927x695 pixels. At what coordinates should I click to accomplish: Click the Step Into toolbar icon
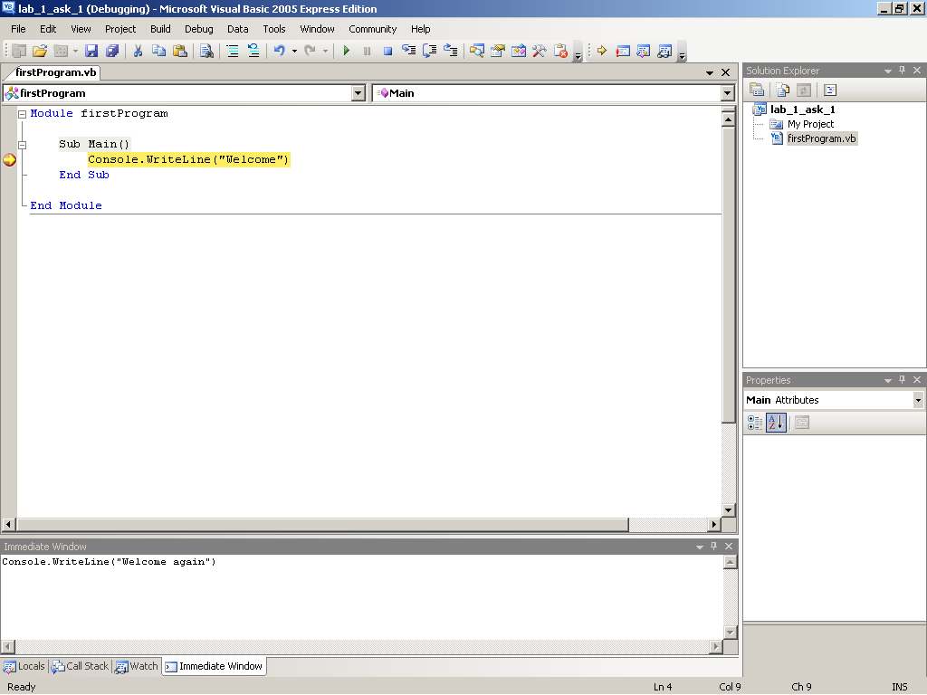coord(408,51)
